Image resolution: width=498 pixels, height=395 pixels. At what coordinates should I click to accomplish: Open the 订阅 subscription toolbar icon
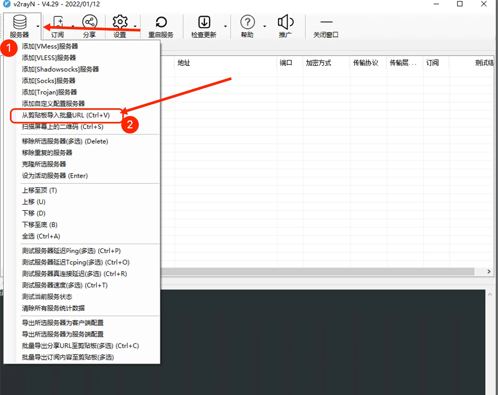pyautogui.click(x=58, y=26)
